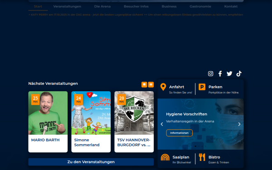Click the Saalplan arch icon
Screen dimensions: 272x170
[165, 157]
